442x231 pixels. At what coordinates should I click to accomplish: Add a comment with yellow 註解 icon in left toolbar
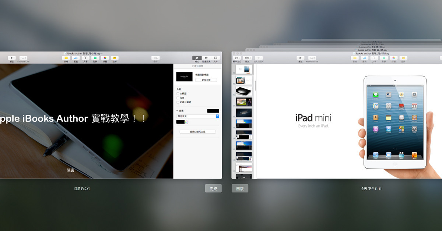pos(115,58)
